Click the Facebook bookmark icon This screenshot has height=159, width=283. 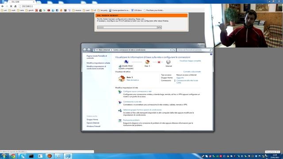coord(57,10)
